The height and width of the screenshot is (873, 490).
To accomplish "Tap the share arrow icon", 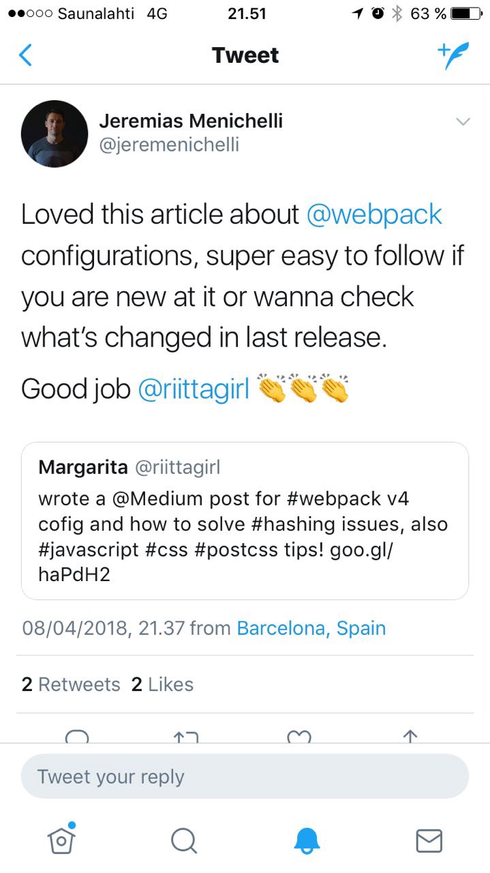I will (x=410, y=736).
